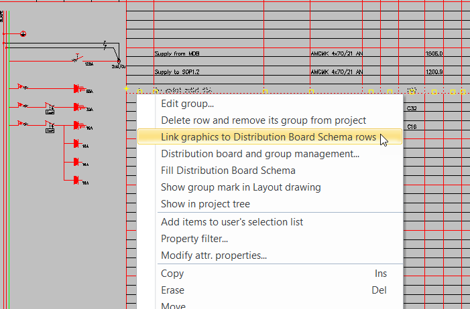Screen dimensions: 470x309
Task: Select Delete row and remove its group
Action: coord(263,120)
